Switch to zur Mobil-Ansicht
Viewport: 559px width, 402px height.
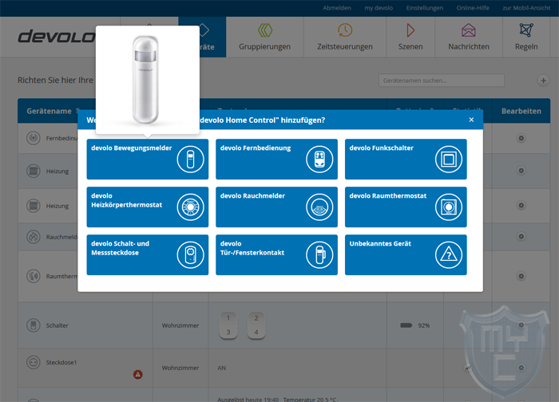coord(526,8)
